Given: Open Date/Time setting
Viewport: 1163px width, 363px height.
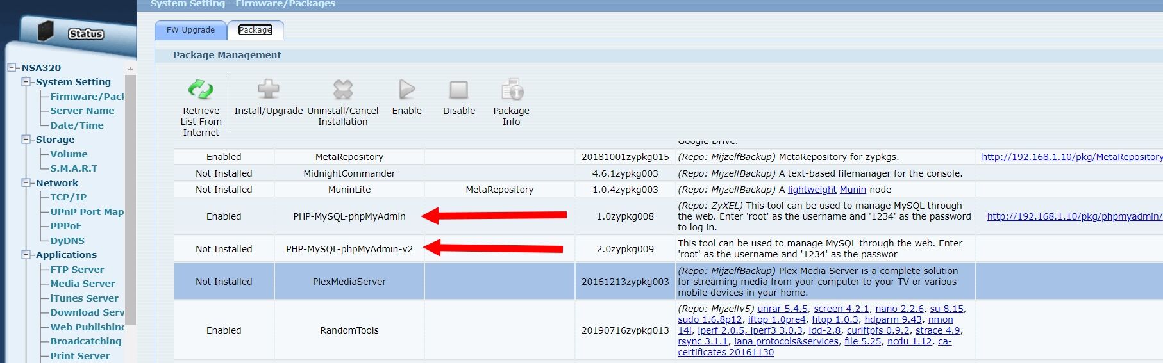Looking at the screenshot, I should [x=77, y=125].
